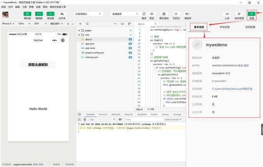The image size is (263, 167).
Task: Open the Default levels dropdown
Action: point(173,120)
